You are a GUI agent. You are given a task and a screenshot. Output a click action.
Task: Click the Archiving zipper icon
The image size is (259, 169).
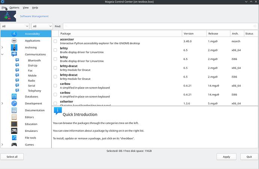[14, 48]
